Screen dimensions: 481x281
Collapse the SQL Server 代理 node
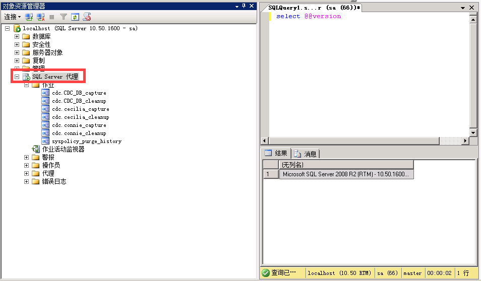(17, 77)
